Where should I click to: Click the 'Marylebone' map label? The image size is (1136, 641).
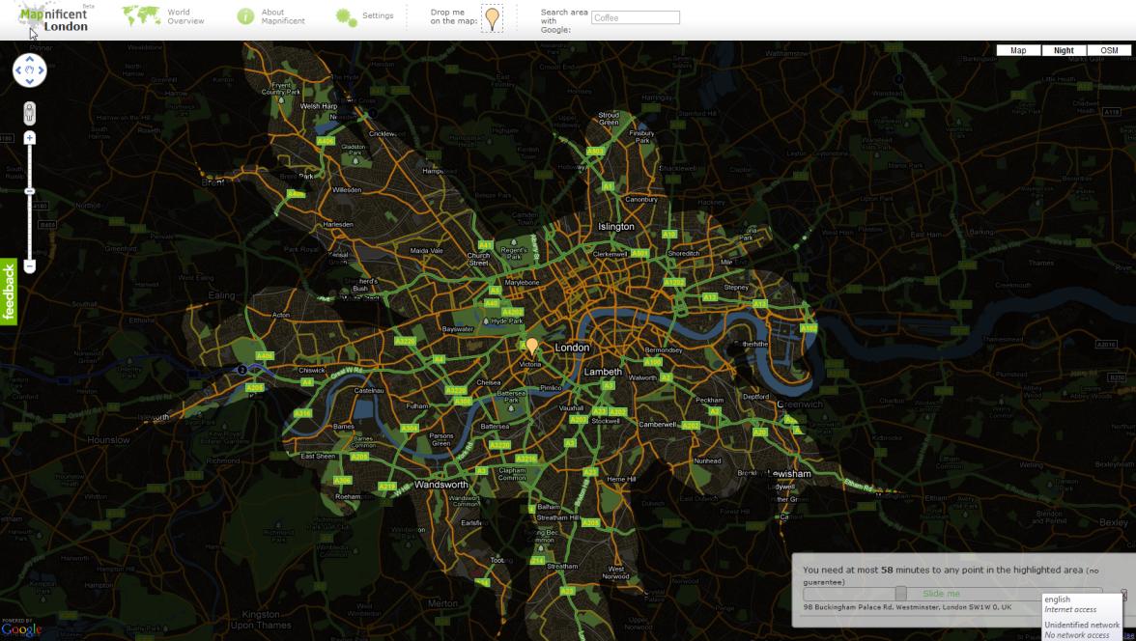[522, 283]
